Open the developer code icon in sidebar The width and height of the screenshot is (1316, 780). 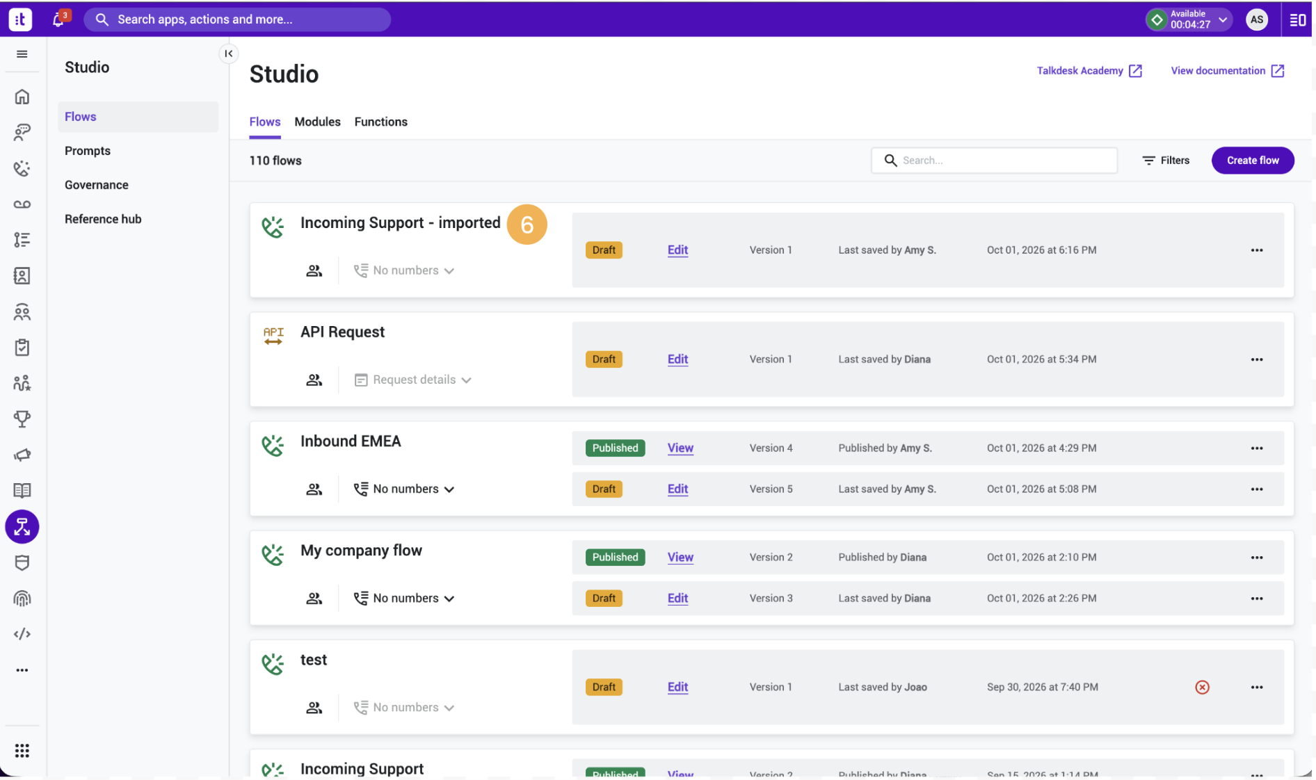click(x=22, y=634)
